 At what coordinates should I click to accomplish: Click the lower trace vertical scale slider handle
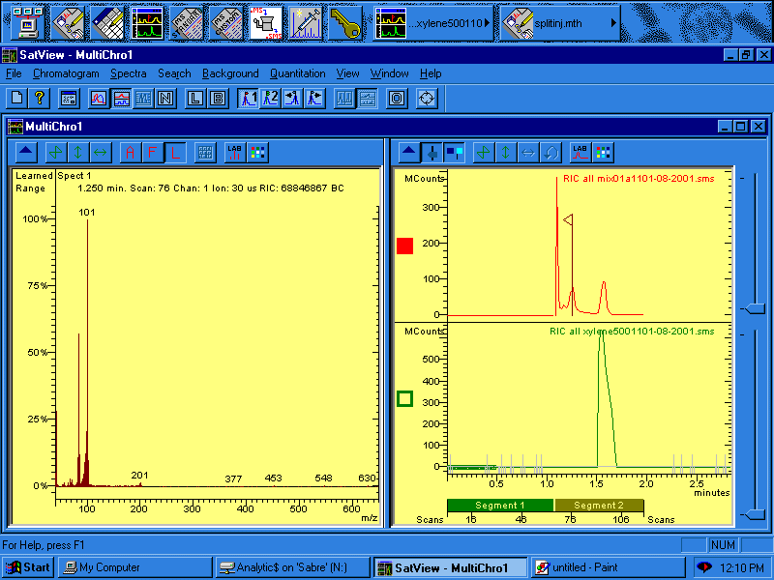754,515
